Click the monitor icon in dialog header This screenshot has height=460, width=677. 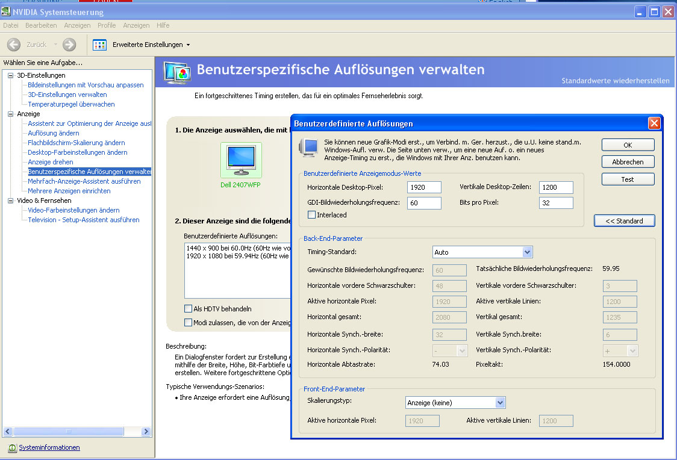click(x=310, y=148)
